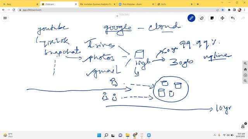
Task: Open the Chrome side panel
Action: point(234,10)
